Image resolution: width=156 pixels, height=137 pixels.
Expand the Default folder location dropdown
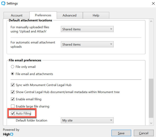tap(87, 120)
